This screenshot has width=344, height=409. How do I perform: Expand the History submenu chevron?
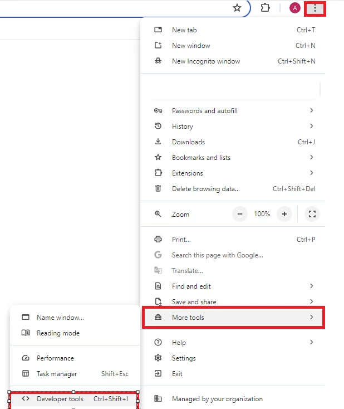point(311,126)
